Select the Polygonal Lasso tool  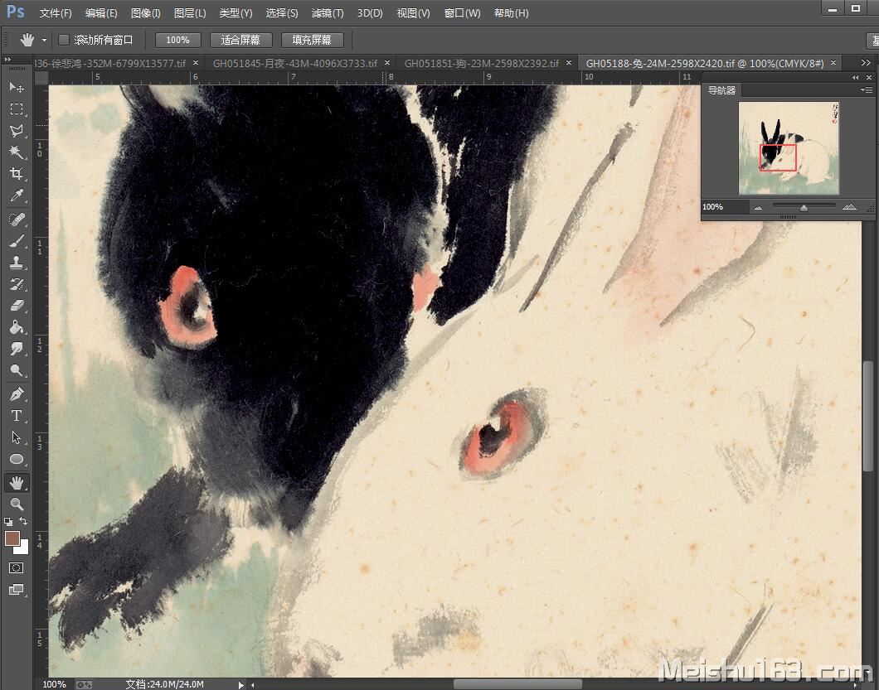(x=17, y=131)
